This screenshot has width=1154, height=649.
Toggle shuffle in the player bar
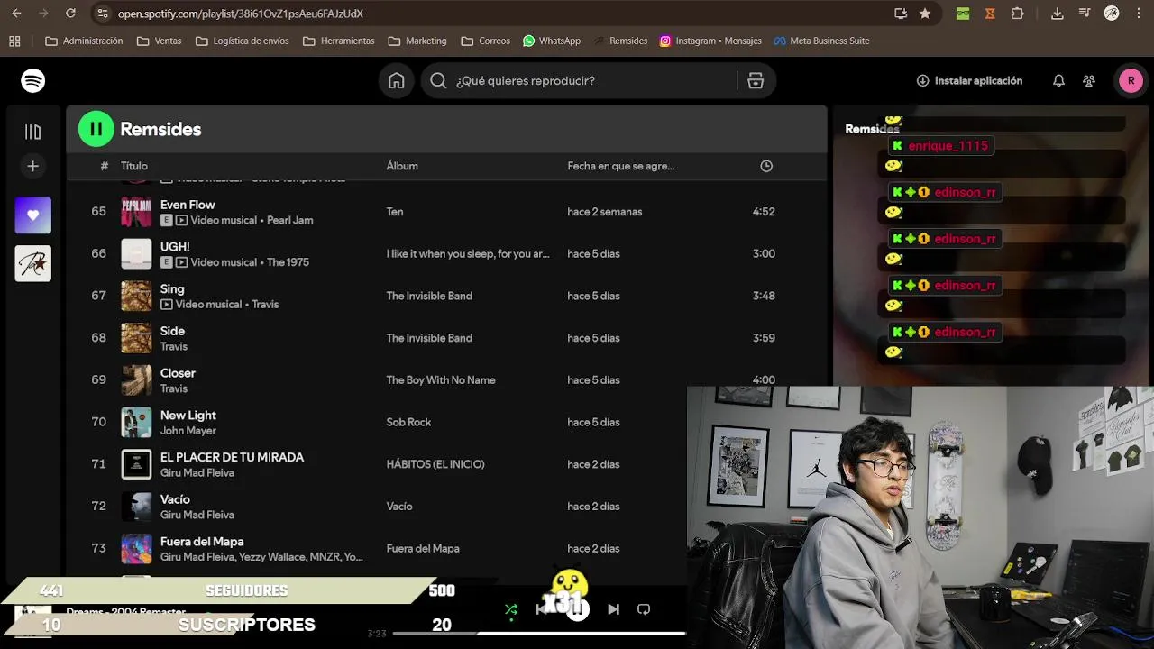pos(511,609)
